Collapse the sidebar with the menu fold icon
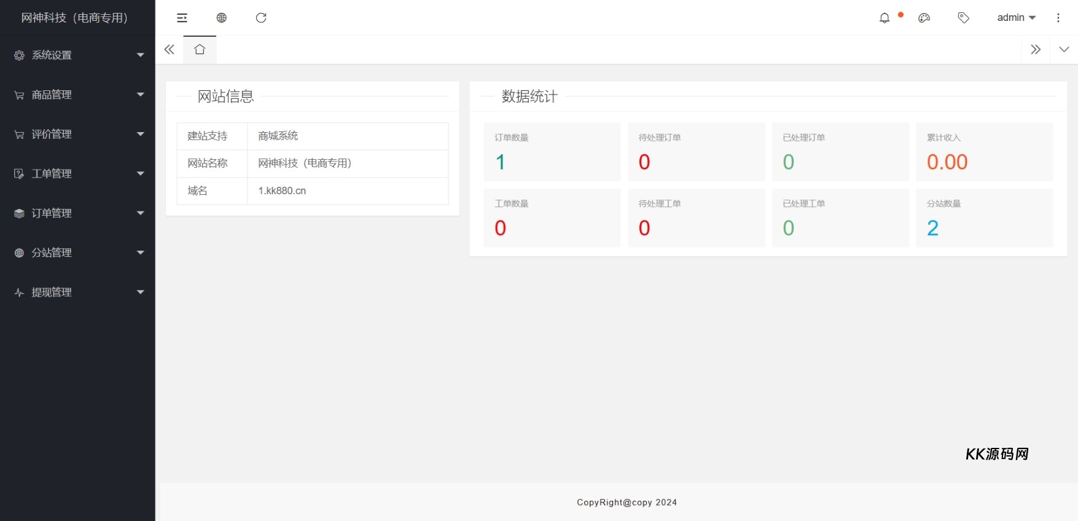Viewport: 1078px width, 521px height. click(x=182, y=18)
